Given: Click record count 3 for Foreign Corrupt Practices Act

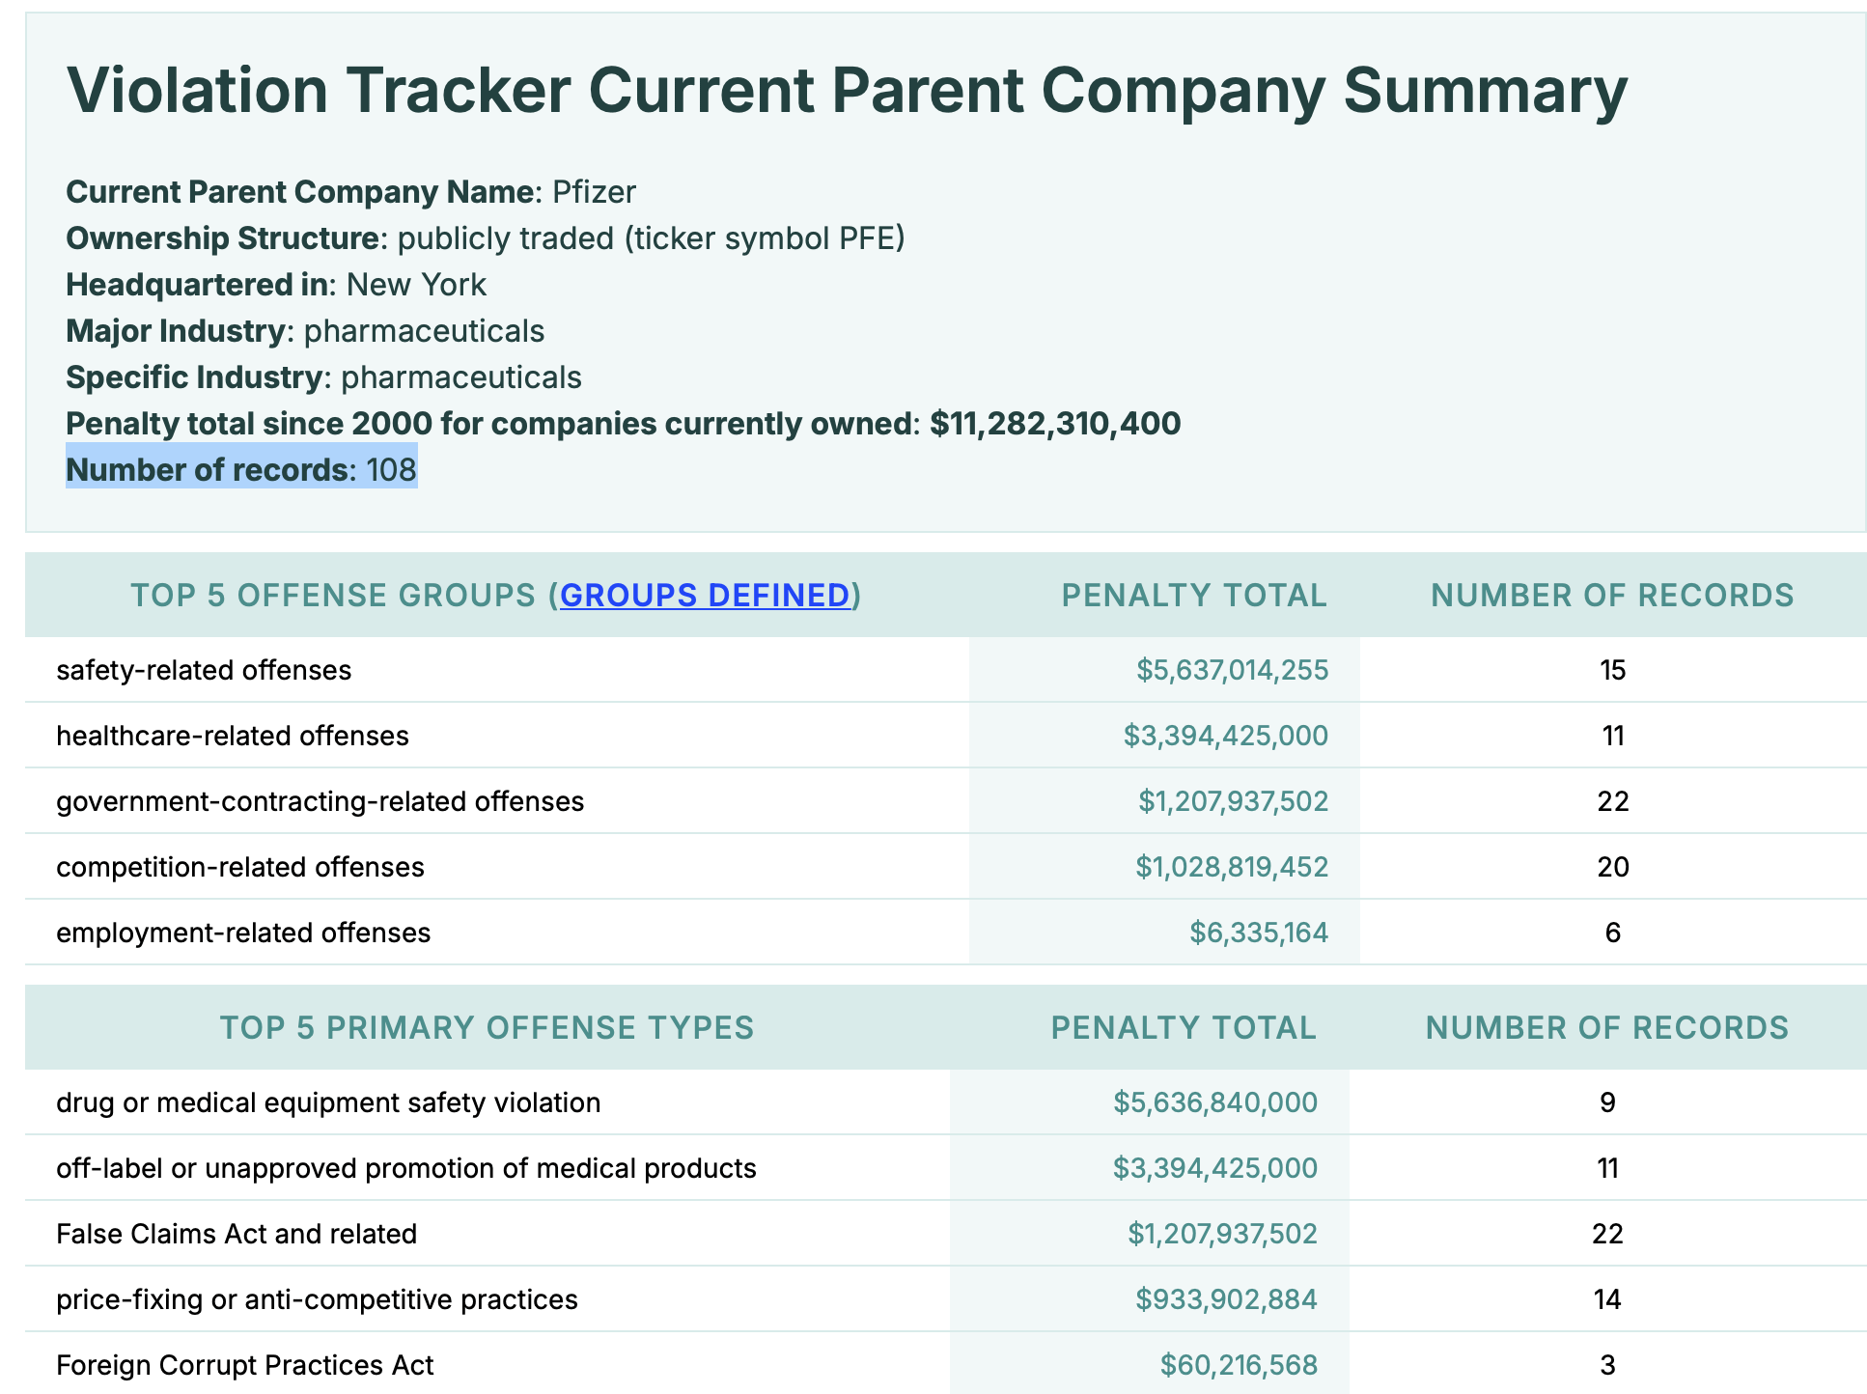Looking at the screenshot, I should (x=1607, y=1365).
